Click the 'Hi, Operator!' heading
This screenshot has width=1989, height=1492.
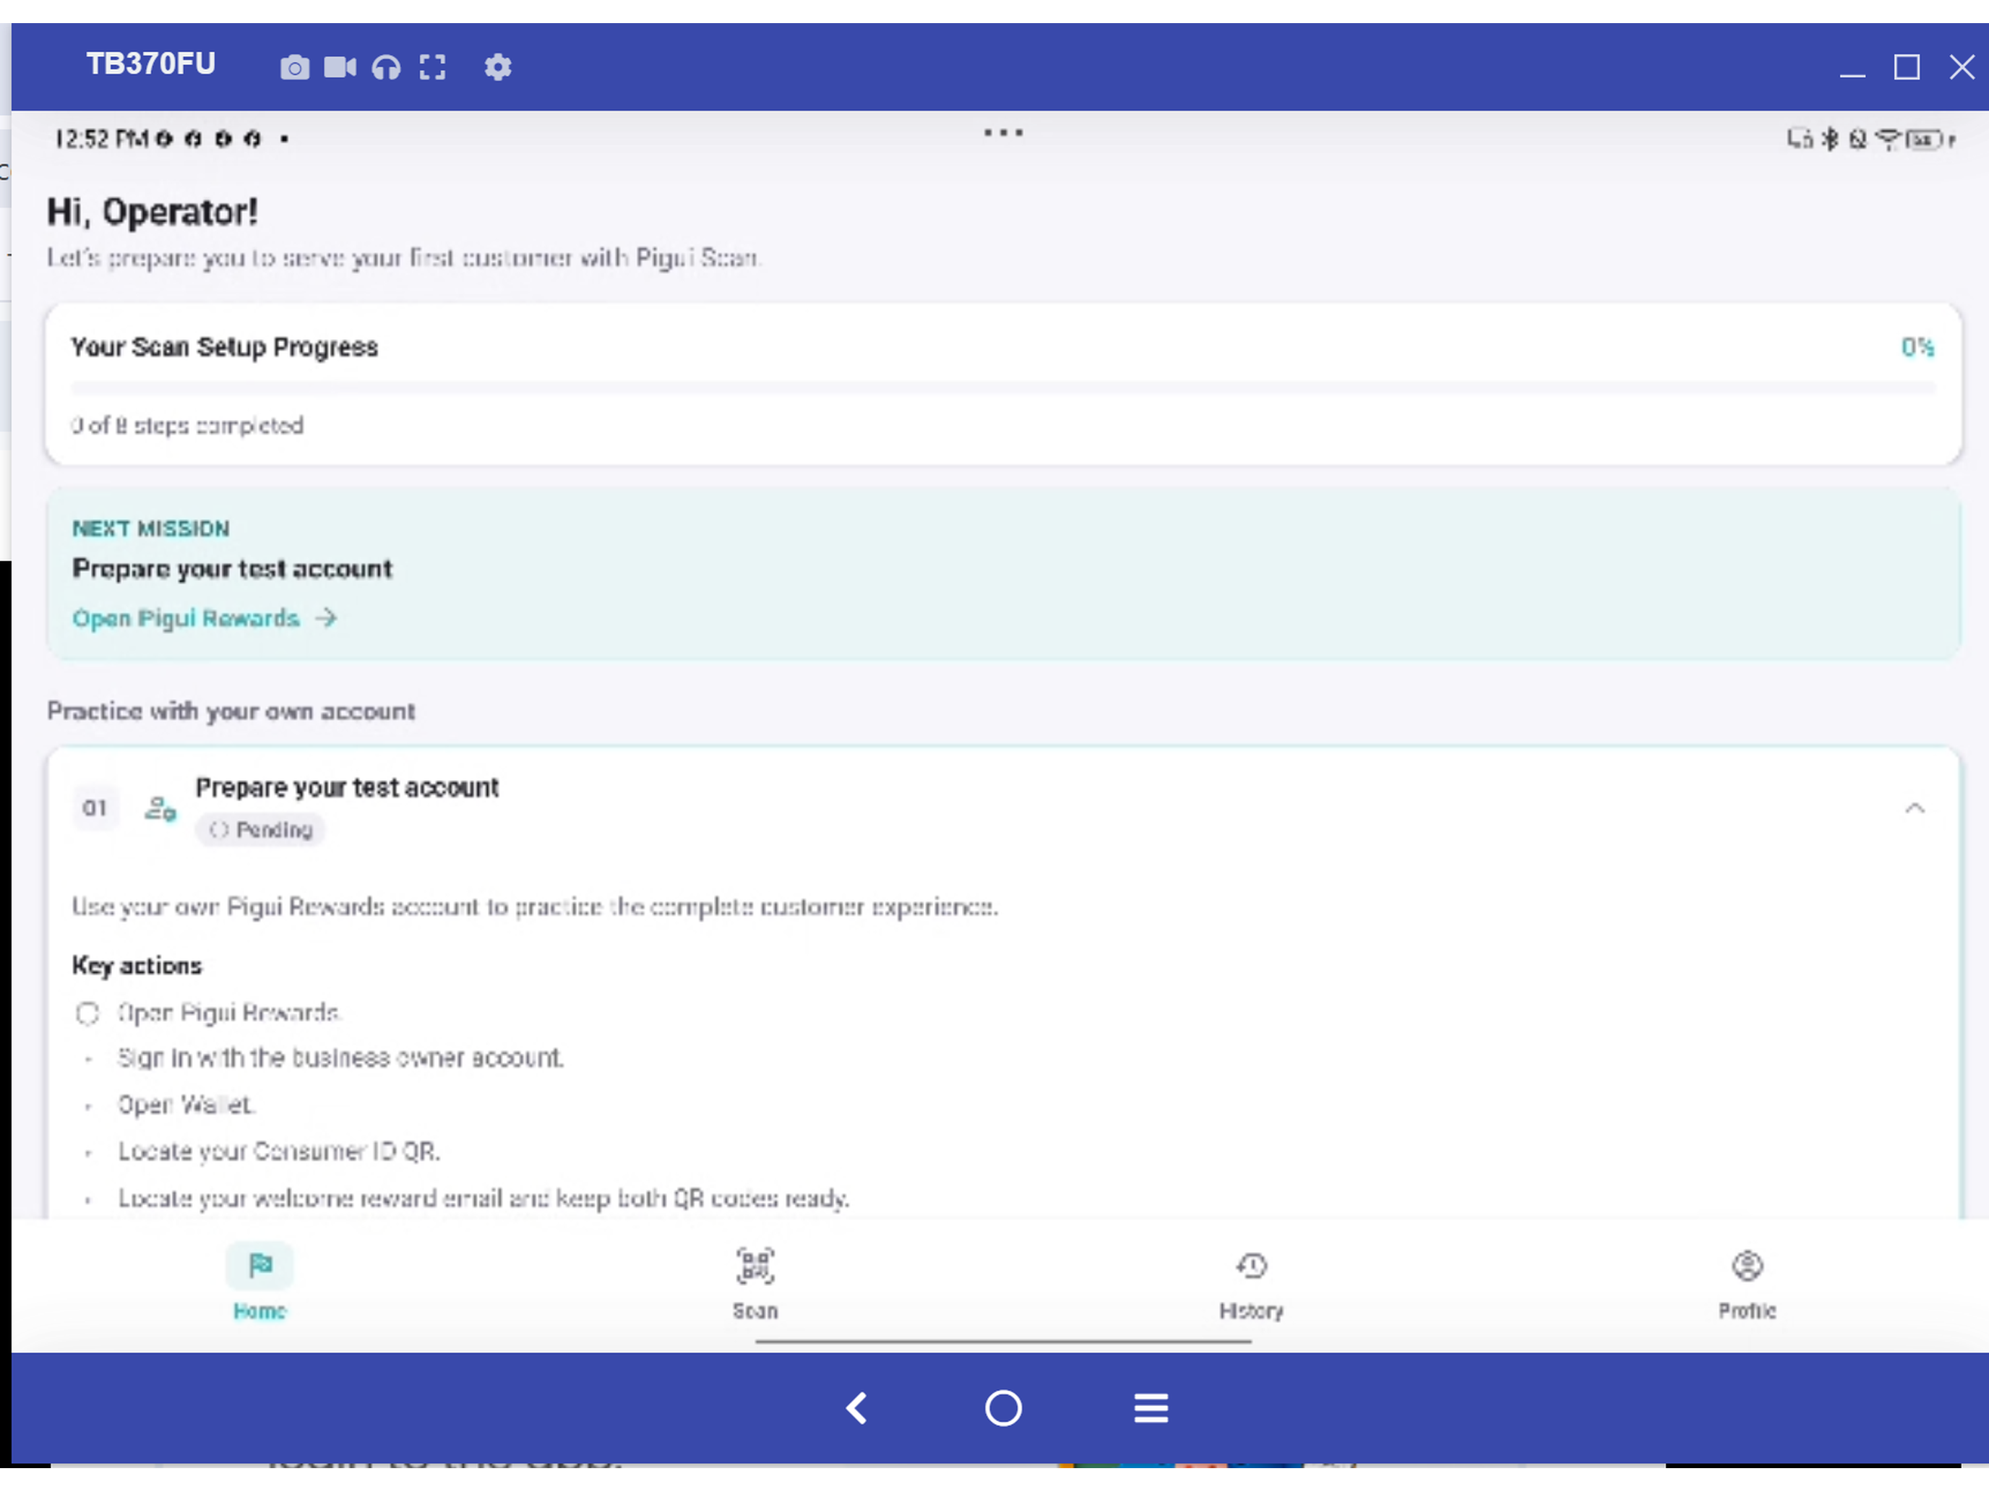[x=153, y=213]
